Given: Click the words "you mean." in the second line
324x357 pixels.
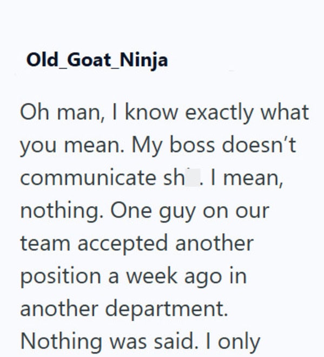Looking at the screenshot, I should click(72, 146).
